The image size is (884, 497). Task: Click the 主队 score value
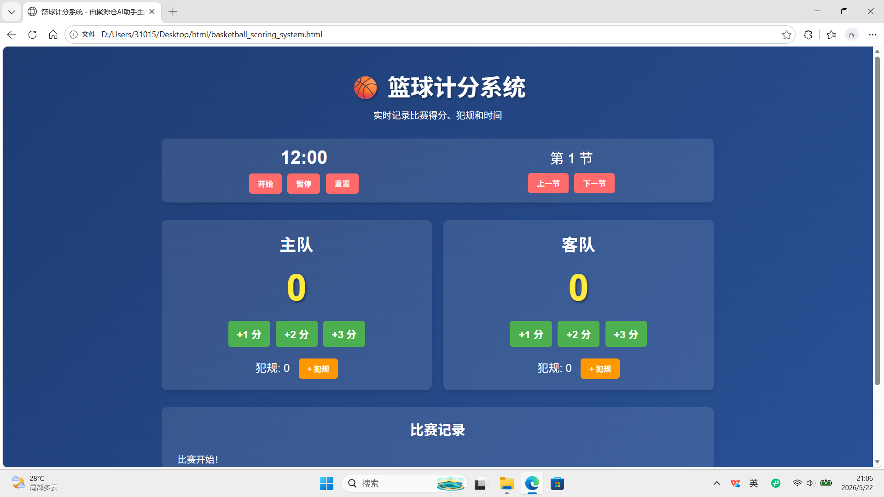point(297,288)
